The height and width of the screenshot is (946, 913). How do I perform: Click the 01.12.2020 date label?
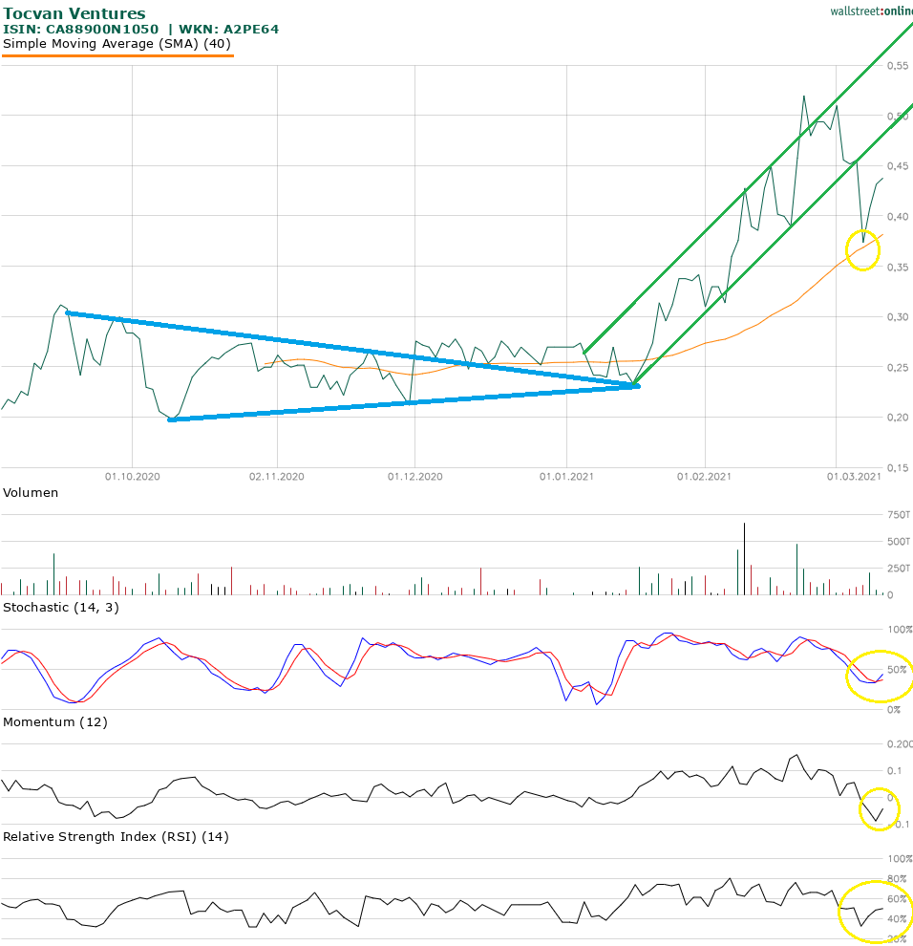pos(414,477)
